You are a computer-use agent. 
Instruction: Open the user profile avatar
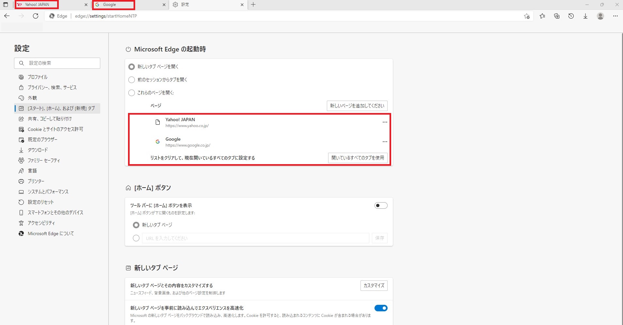point(600,16)
